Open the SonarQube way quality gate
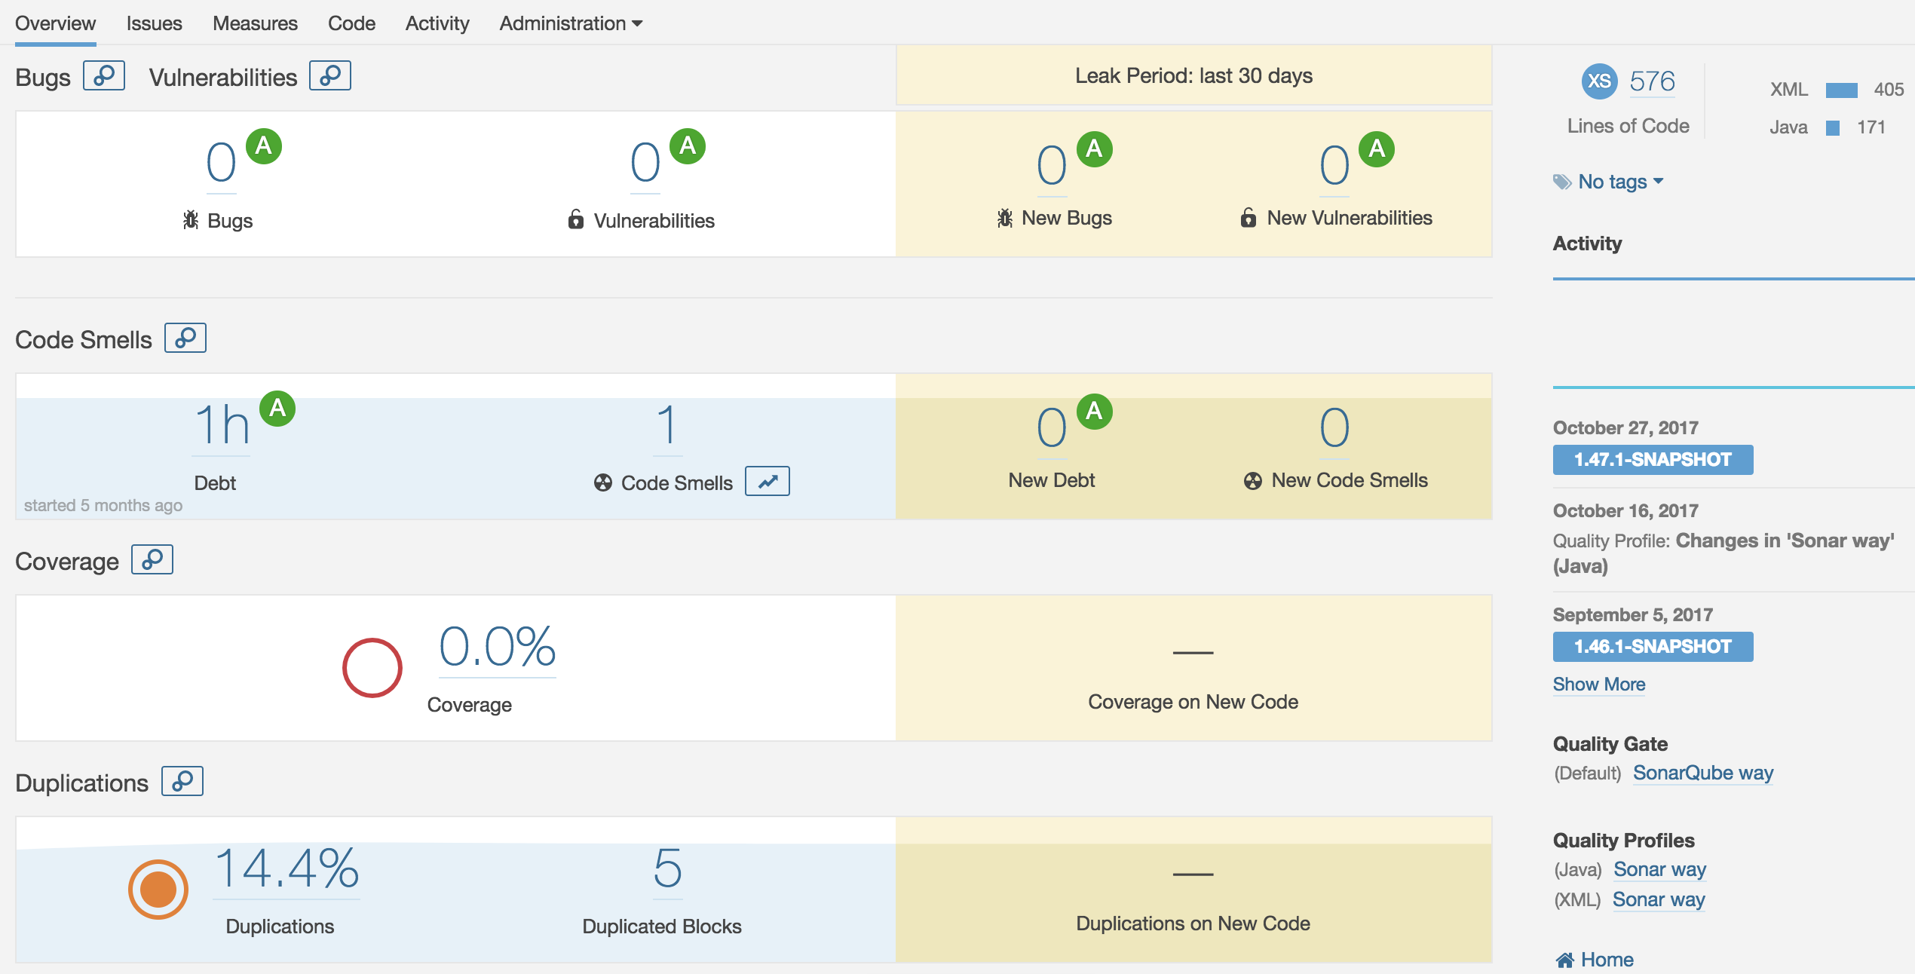The height and width of the screenshot is (974, 1915). pos(1702,773)
